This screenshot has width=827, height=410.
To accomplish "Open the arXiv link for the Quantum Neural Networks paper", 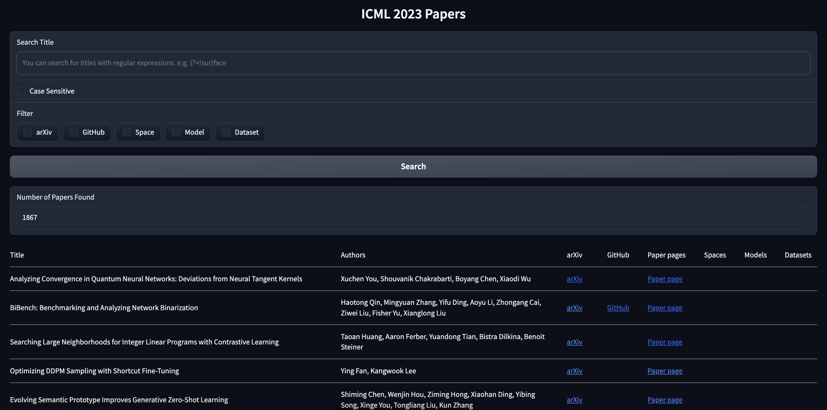I will click(574, 279).
